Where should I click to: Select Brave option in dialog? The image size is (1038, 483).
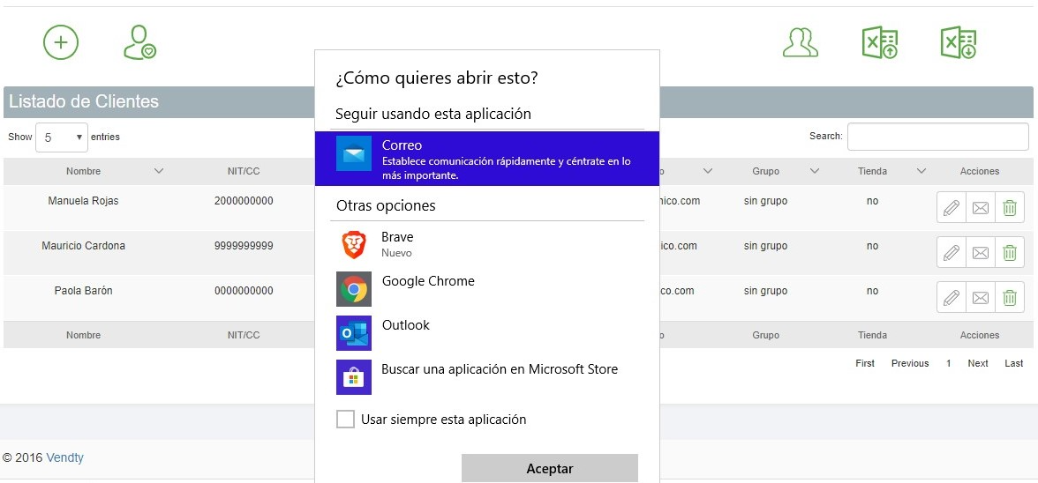click(486, 244)
